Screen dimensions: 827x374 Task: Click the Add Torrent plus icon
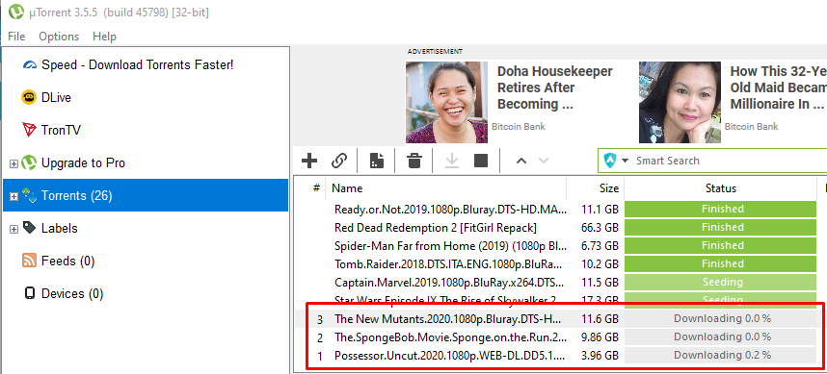point(309,161)
